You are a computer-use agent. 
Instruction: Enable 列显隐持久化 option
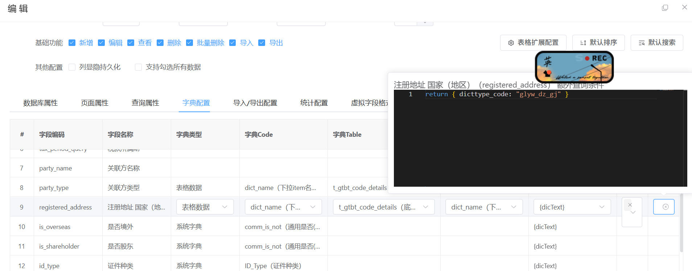(72, 67)
